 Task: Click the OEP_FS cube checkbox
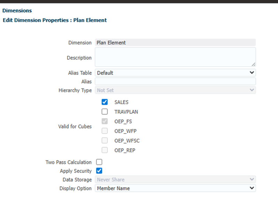coord(105,121)
